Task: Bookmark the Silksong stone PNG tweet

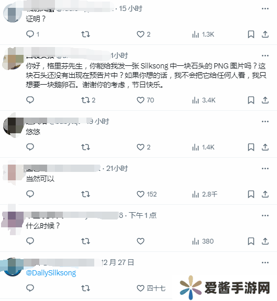Action: (x=251, y=100)
